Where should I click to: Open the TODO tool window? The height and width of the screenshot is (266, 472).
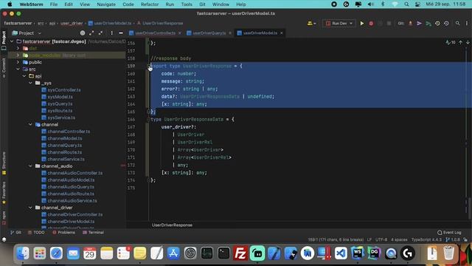[x=36, y=232]
